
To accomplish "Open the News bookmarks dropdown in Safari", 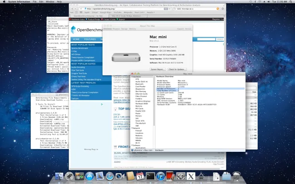I will tap(139, 12).
